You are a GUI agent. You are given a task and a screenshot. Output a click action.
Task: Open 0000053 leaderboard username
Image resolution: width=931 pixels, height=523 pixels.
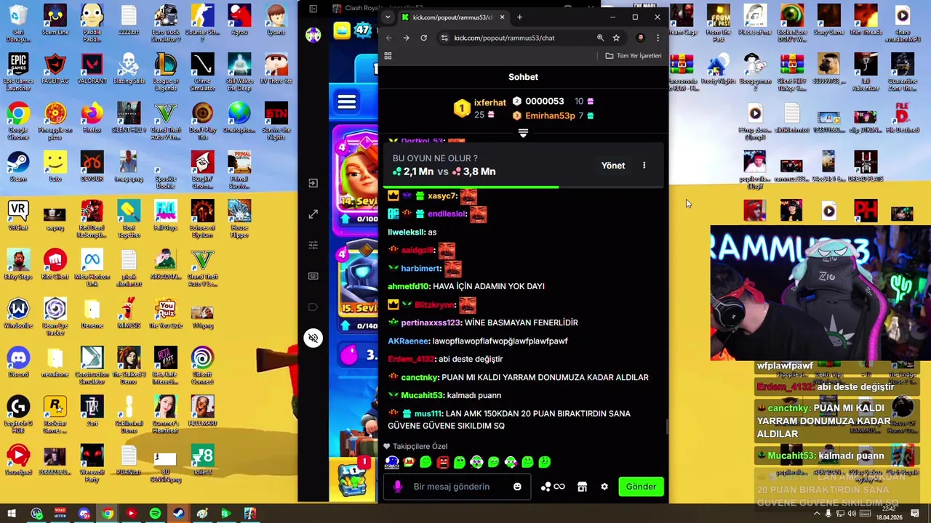pyautogui.click(x=544, y=102)
